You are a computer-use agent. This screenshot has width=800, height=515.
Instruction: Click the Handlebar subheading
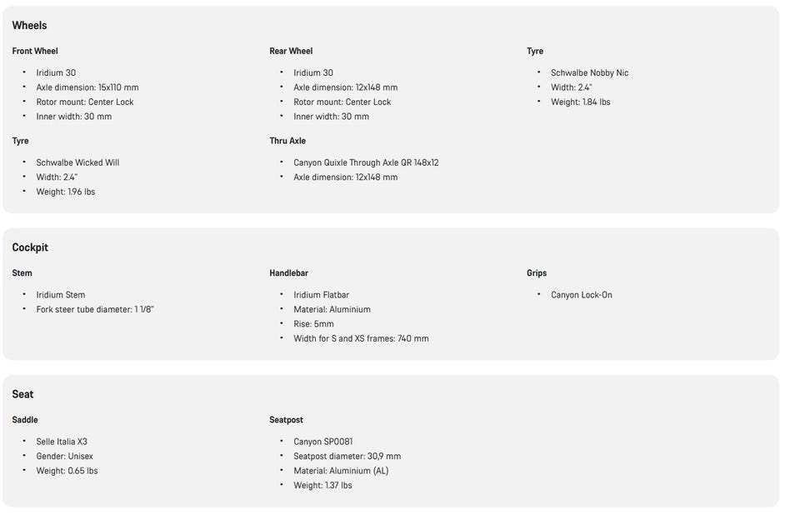pyautogui.click(x=289, y=273)
